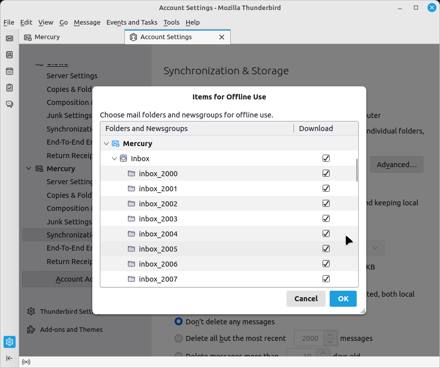The height and width of the screenshot is (368, 440).
Task: Collapse the Mercury account tree in dialog
Action: point(106,144)
